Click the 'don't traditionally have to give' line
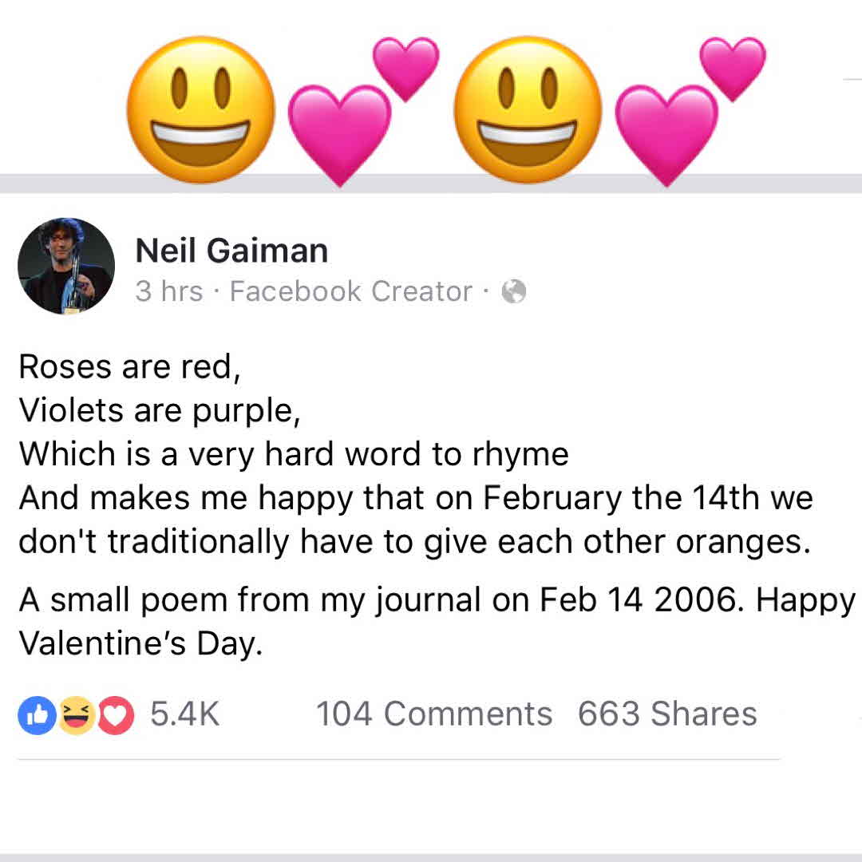The height and width of the screenshot is (862, 862). coord(413,542)
